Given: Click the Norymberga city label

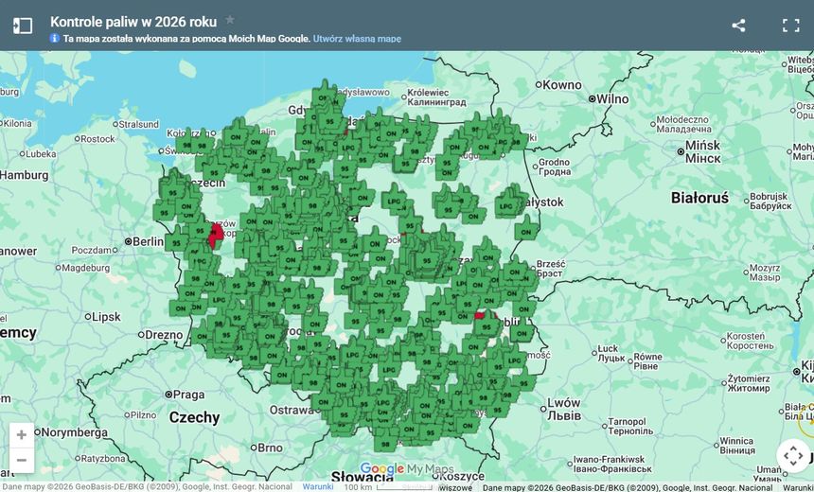Looking at the screenshot, I should (x=74, y=432).
